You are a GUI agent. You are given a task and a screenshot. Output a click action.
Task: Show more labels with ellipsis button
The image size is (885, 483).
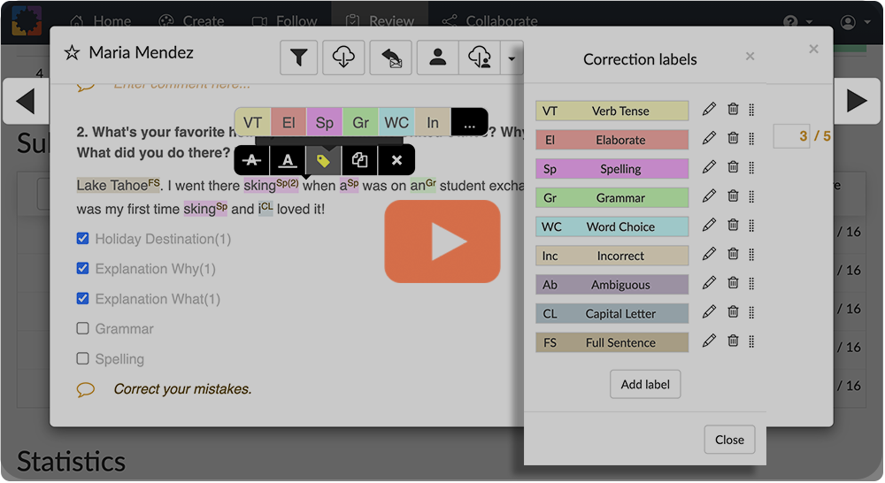pos(469,123)
